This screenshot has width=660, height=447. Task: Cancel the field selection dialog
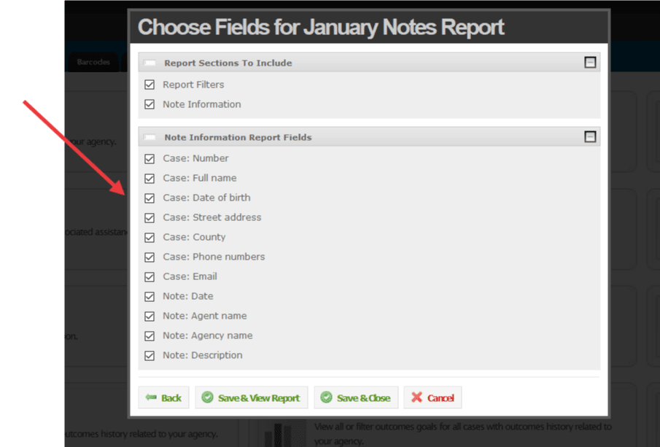tap(432, 397)
